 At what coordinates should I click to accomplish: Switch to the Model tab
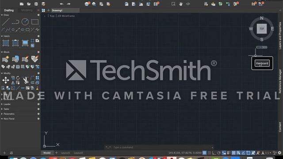coord(47,153)
